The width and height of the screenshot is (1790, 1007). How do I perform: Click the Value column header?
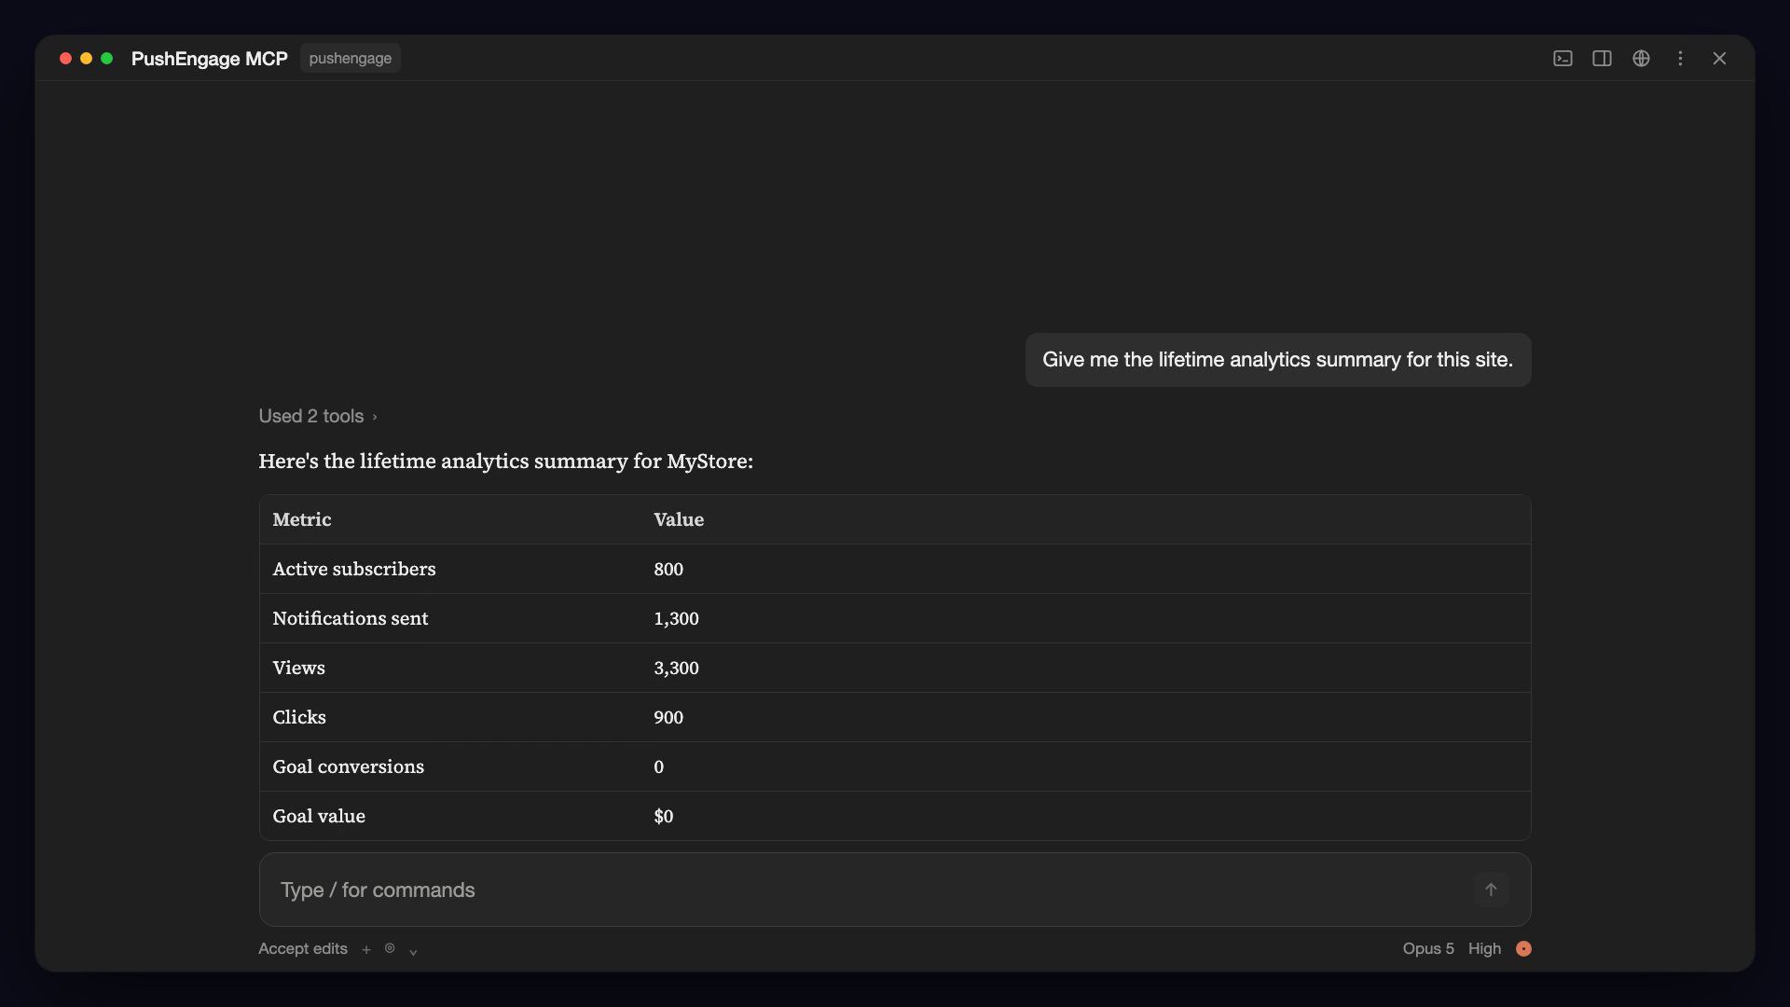tap(679, 519)
